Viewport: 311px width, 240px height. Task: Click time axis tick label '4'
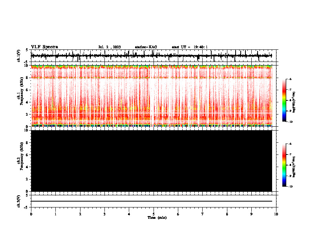[129, 214]
